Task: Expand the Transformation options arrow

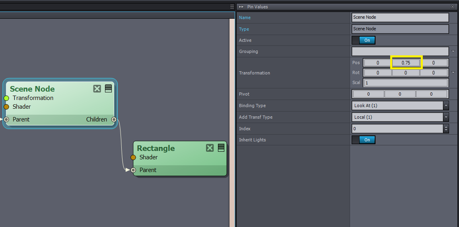Action: pyautogui.click(x=453, y=72)
